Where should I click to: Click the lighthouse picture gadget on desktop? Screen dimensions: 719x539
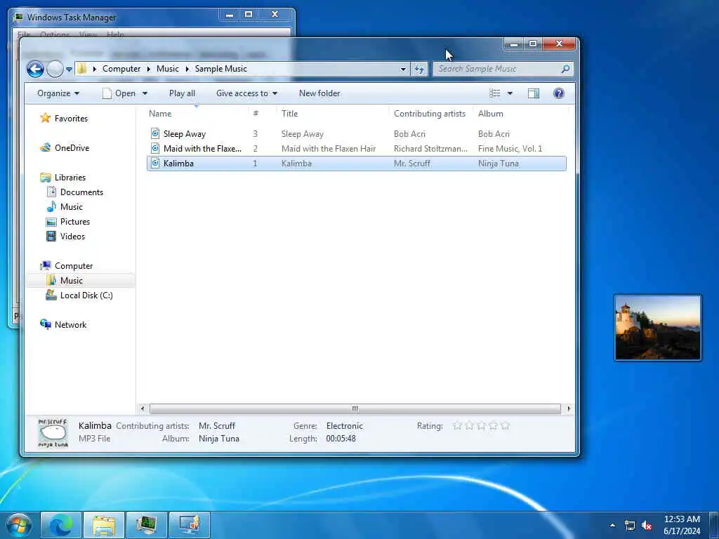pos(657,328)
